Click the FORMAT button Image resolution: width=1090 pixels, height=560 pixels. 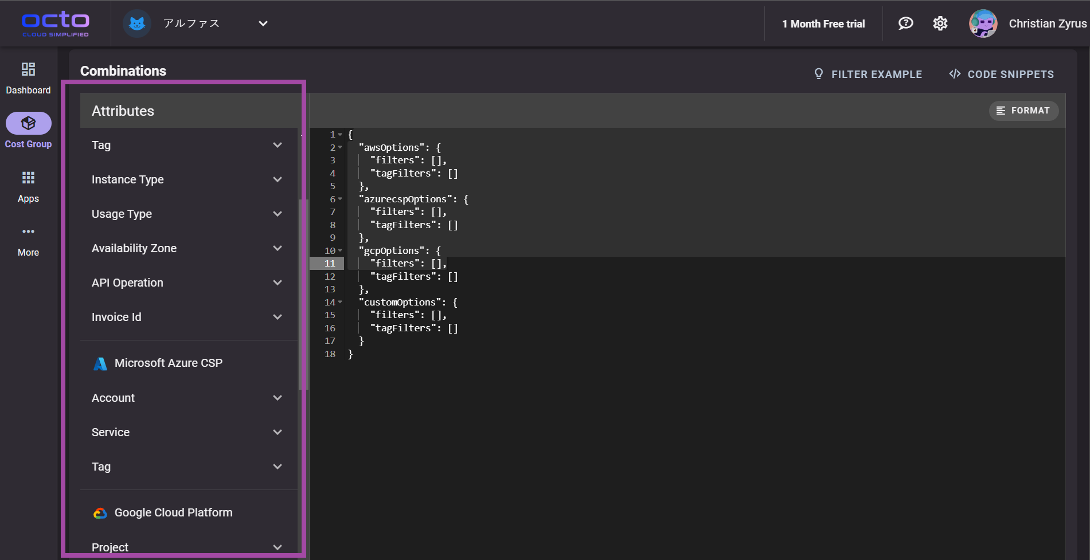coord(1023,111)
